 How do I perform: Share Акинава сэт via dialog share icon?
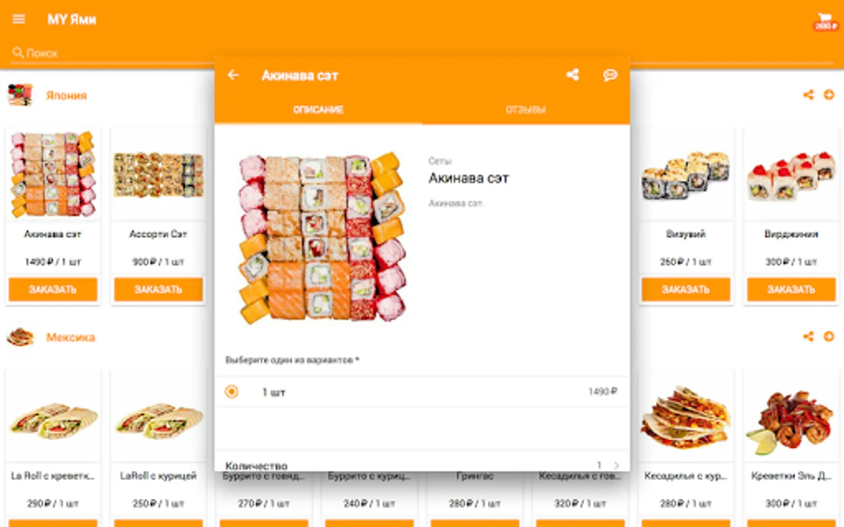pos(573,75)
